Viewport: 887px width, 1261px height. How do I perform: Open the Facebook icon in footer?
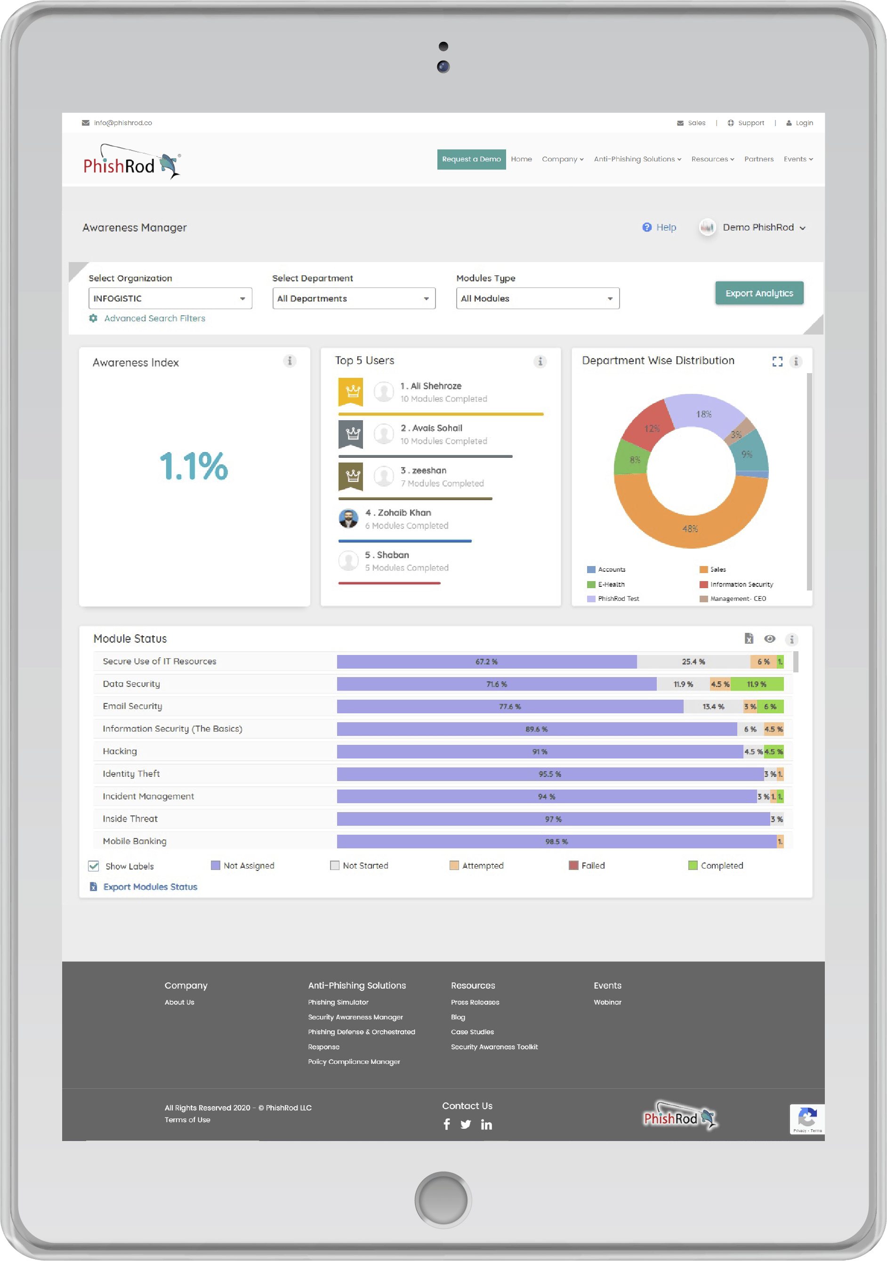447,1124
